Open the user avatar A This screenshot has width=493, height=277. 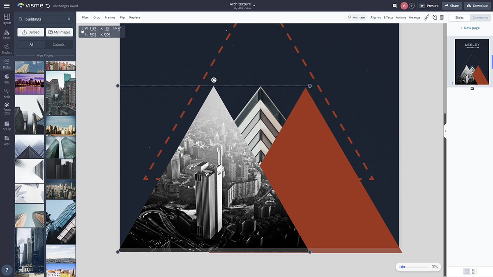404,6
